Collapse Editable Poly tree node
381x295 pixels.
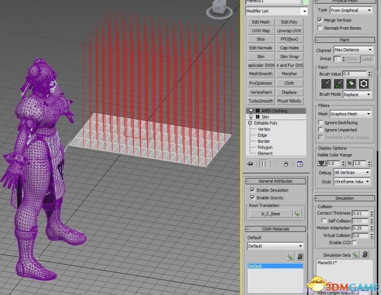click(x=250, y=123)
